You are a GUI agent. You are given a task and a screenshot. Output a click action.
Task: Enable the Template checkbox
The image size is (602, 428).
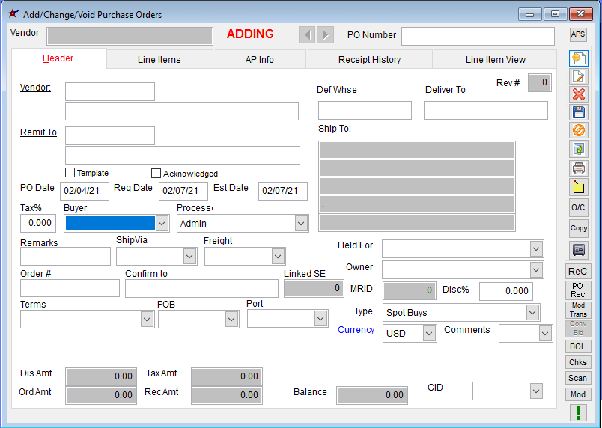(70, 173)
